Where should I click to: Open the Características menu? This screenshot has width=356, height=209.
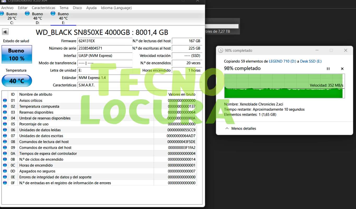(x=44, y=8)
